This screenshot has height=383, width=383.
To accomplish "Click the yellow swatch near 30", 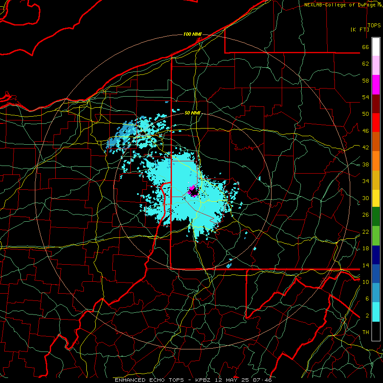I will tap(376, 198).
